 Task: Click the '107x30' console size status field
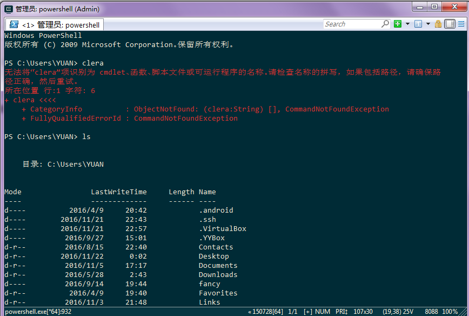[363, 312]
